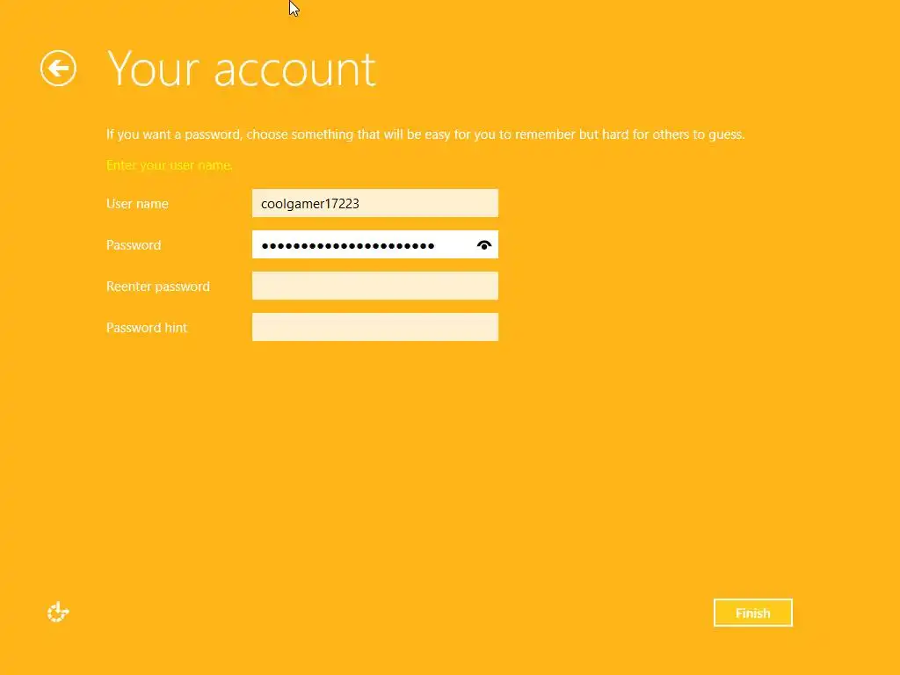Click the "Enter your user name." message
900x675 pixels.
tap(170, 165)
